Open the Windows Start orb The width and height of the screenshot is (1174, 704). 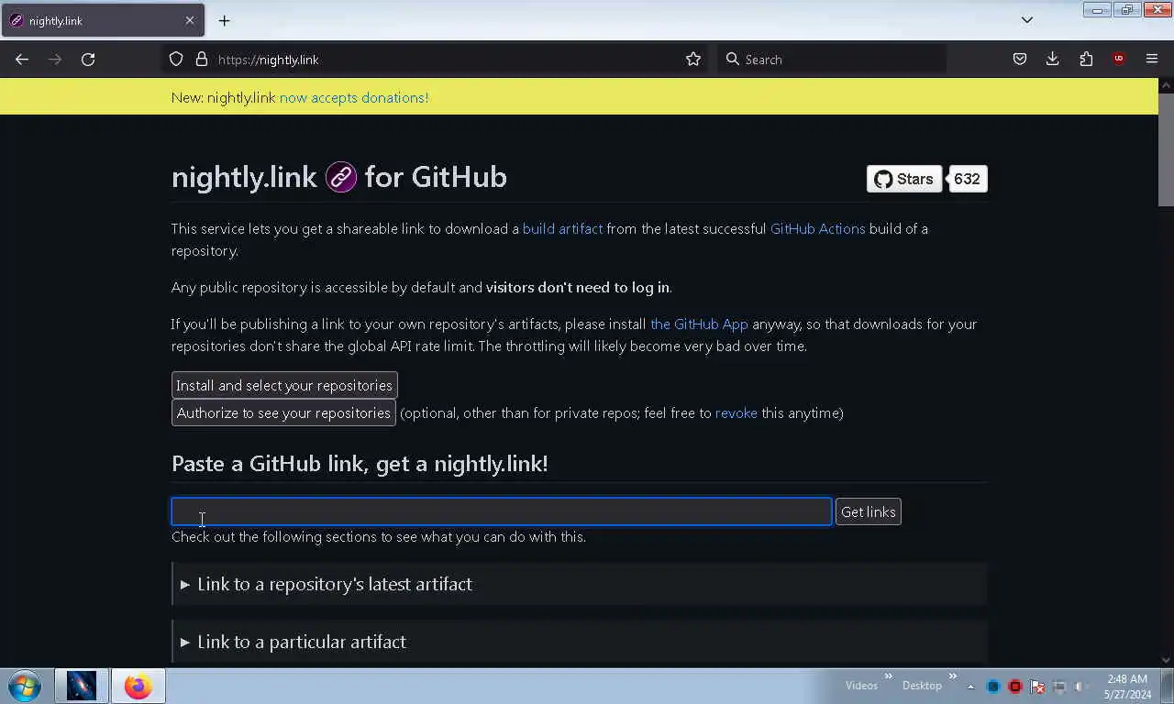(25, 686)
